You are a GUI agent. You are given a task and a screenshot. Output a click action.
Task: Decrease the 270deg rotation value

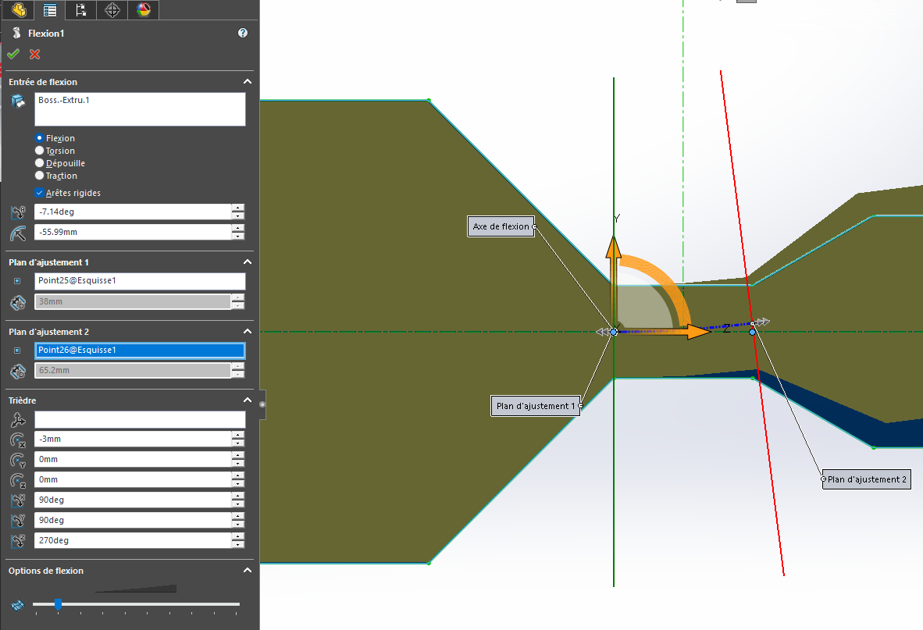[x=238, y=544]
